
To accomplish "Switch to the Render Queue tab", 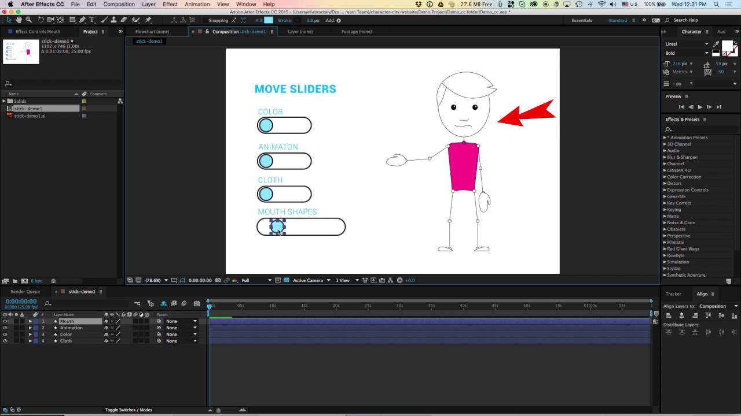I will click(x=25, y=292).
